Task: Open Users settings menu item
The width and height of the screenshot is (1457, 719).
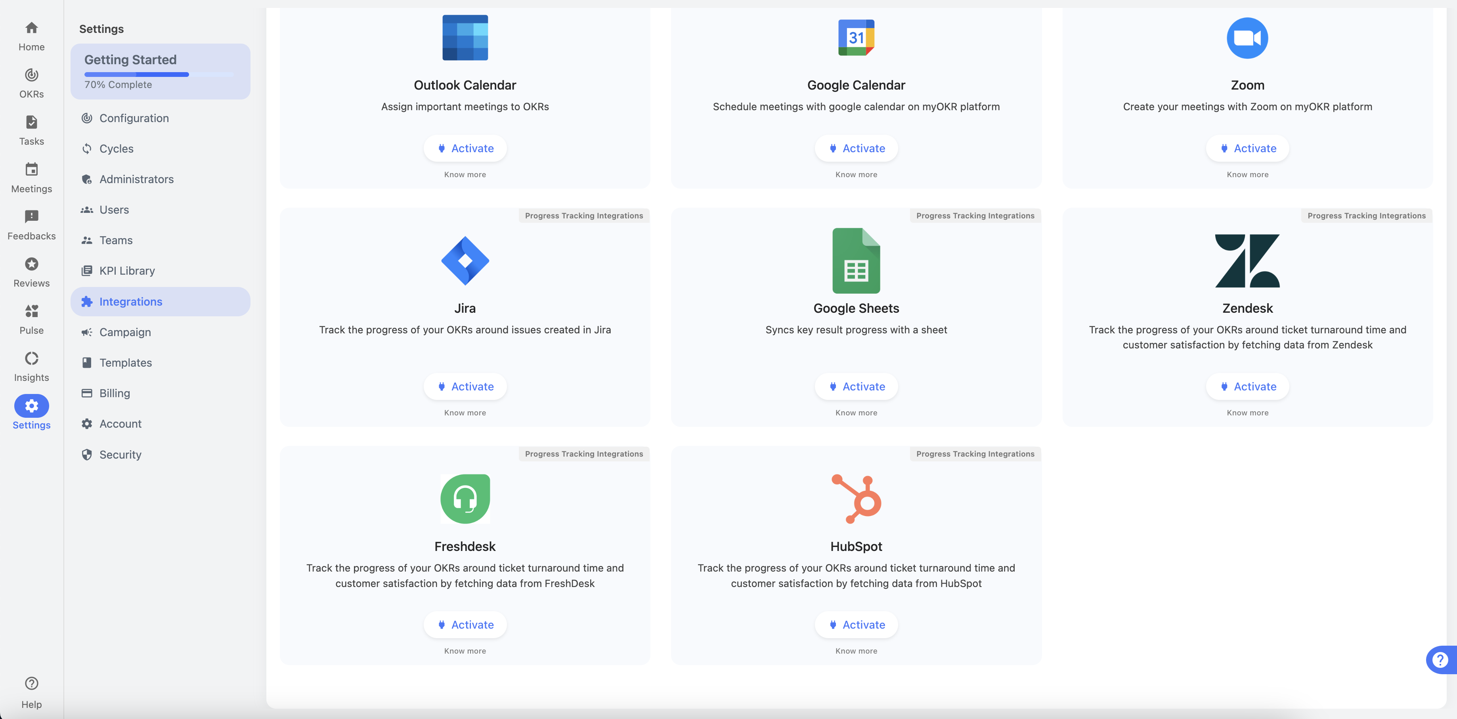Action: point(160,210)
